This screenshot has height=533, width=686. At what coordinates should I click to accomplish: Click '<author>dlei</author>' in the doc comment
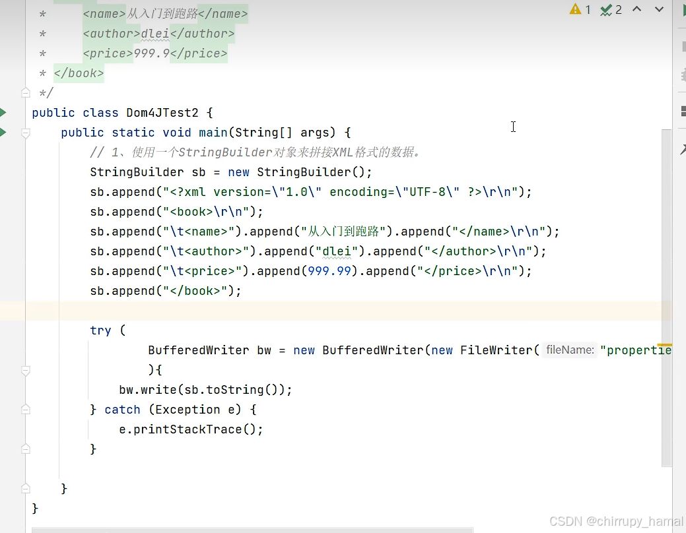coord(158,34)
